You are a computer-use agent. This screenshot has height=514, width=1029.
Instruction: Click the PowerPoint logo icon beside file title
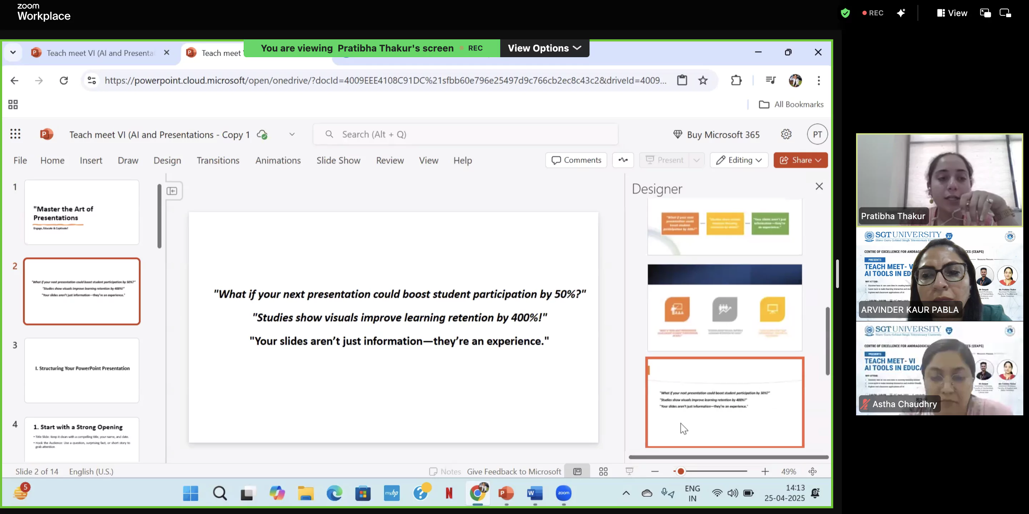[x=47, y=134]
